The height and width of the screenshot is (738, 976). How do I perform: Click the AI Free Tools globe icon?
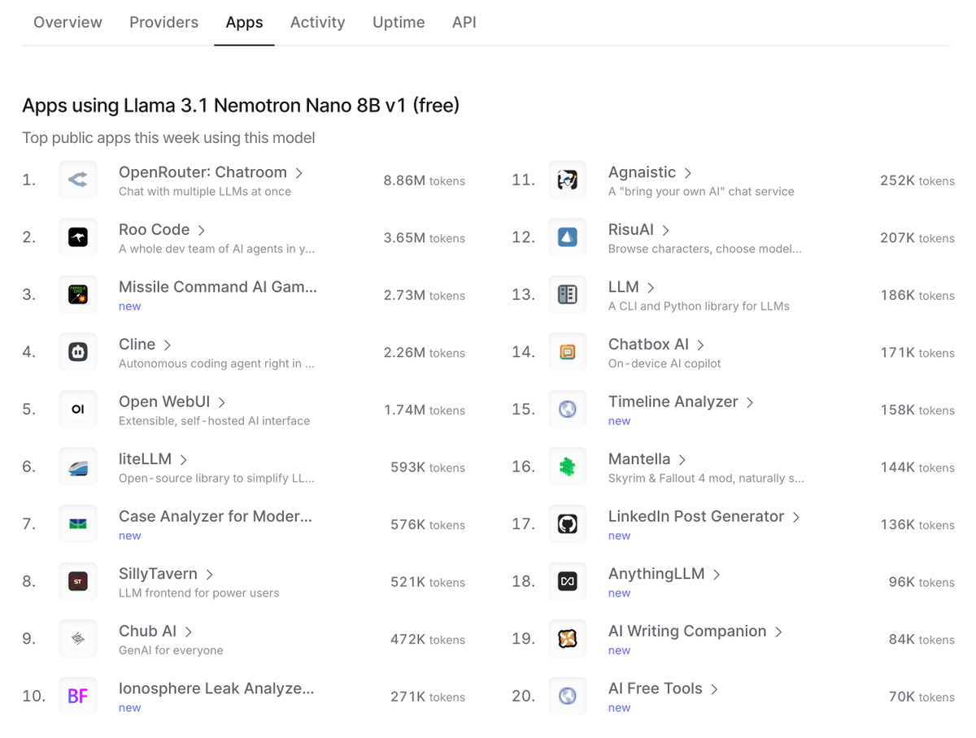[x=568, y=696]
